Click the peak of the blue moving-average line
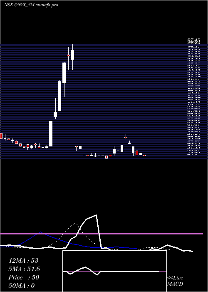208x292 pixels. pyautogui.click(x=41, y=232)
